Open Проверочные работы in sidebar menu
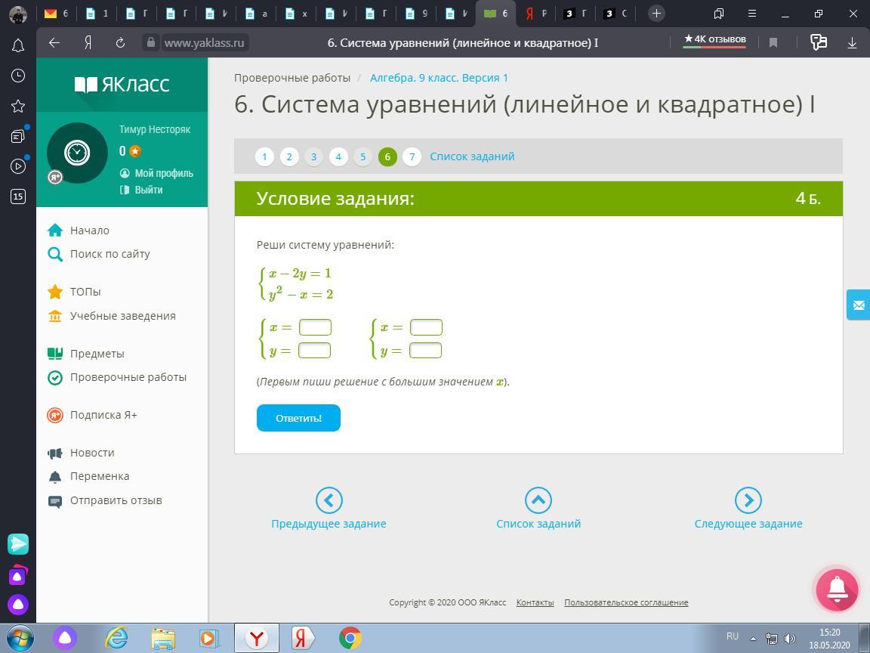The width and height of the screenshot is (870, 653). pos(128,377)
